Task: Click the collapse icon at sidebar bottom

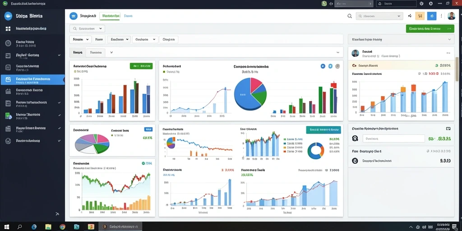Action: [x=58, y=214]
